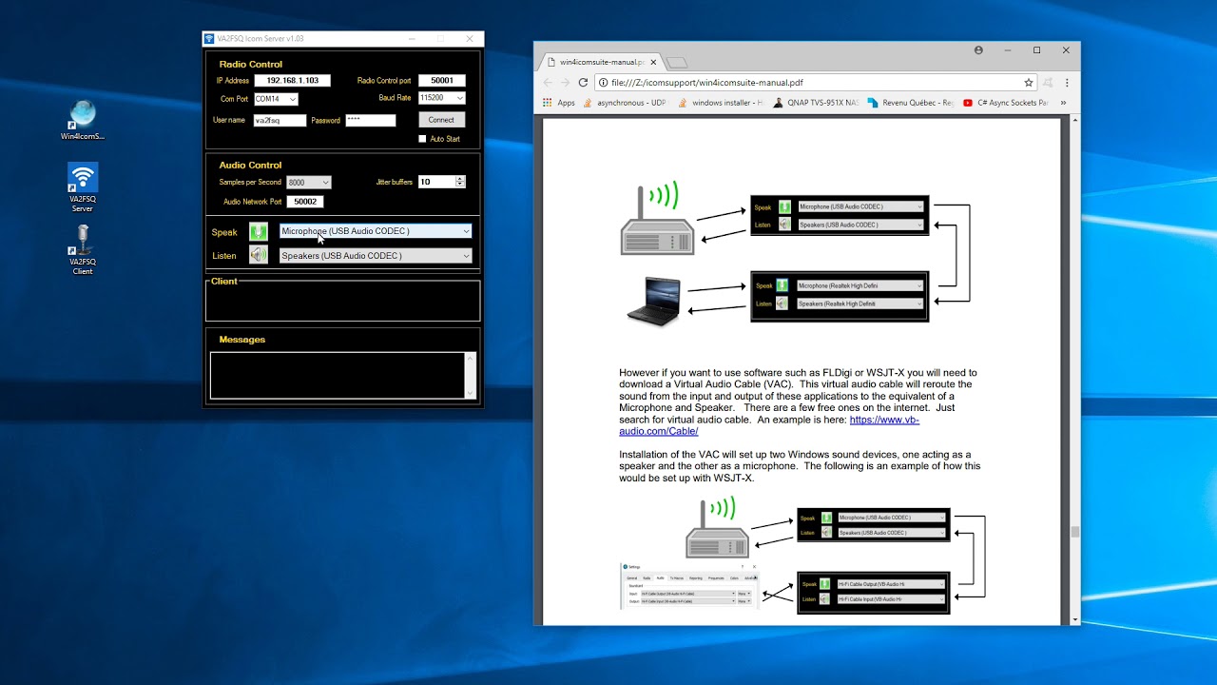Image resolution: width=1217 pixels, height=685 pixels.
Task: Open the Chrome user profile icon
Action: [978, 50]
